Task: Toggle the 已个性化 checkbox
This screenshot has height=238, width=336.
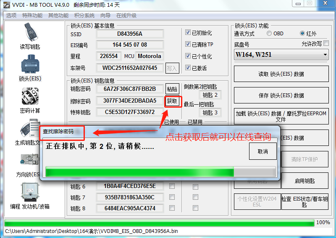Action: (x=188, y=56)
